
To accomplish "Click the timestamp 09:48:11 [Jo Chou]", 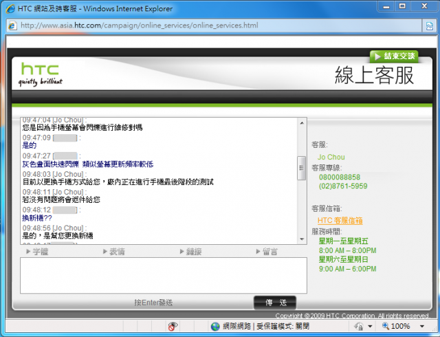I will pos(54,192).
